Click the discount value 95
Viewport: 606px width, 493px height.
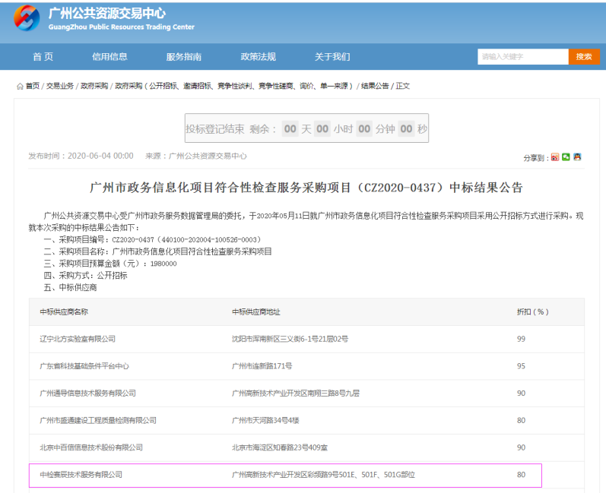tap(522, 366)
